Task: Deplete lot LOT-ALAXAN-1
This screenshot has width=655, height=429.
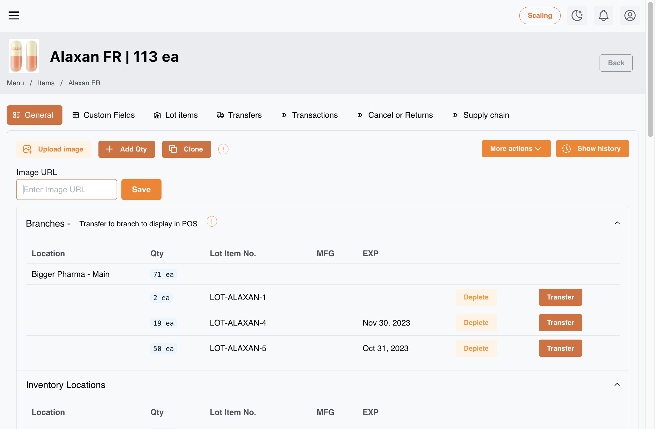Action: click(476, 297)
